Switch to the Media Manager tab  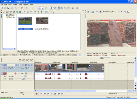pos(39,55)
